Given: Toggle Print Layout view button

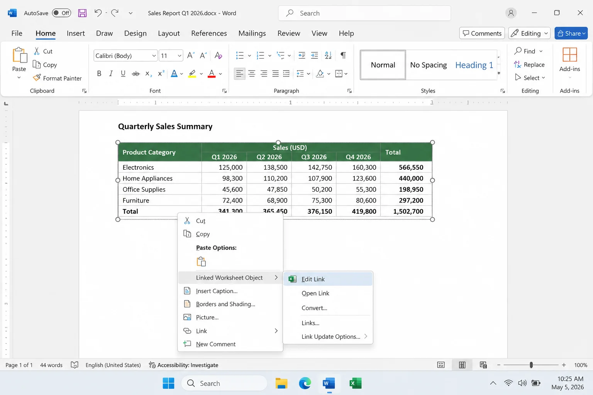Looking at the screenshot, I should pos(462,365).
